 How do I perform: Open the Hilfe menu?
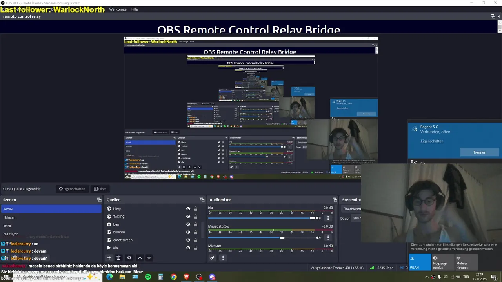(x=134, y=9)
